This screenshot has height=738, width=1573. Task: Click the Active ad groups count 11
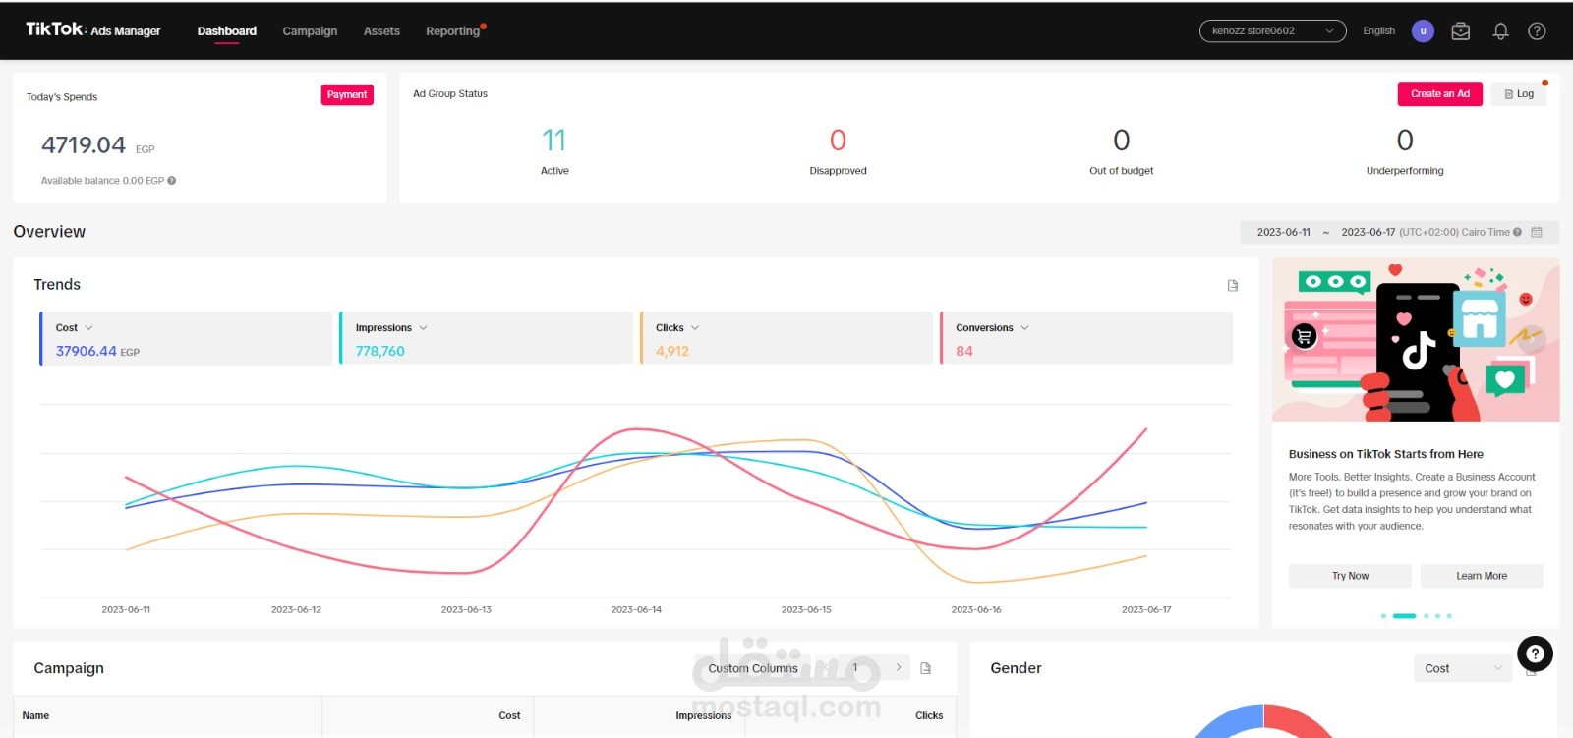(x=554, y=141)
